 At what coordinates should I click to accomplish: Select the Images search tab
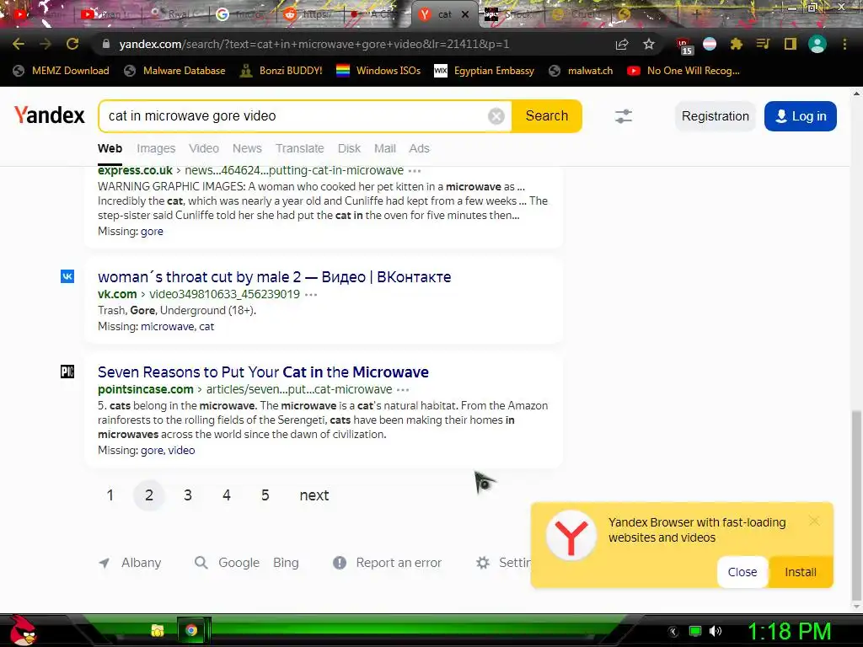[156, 148]
